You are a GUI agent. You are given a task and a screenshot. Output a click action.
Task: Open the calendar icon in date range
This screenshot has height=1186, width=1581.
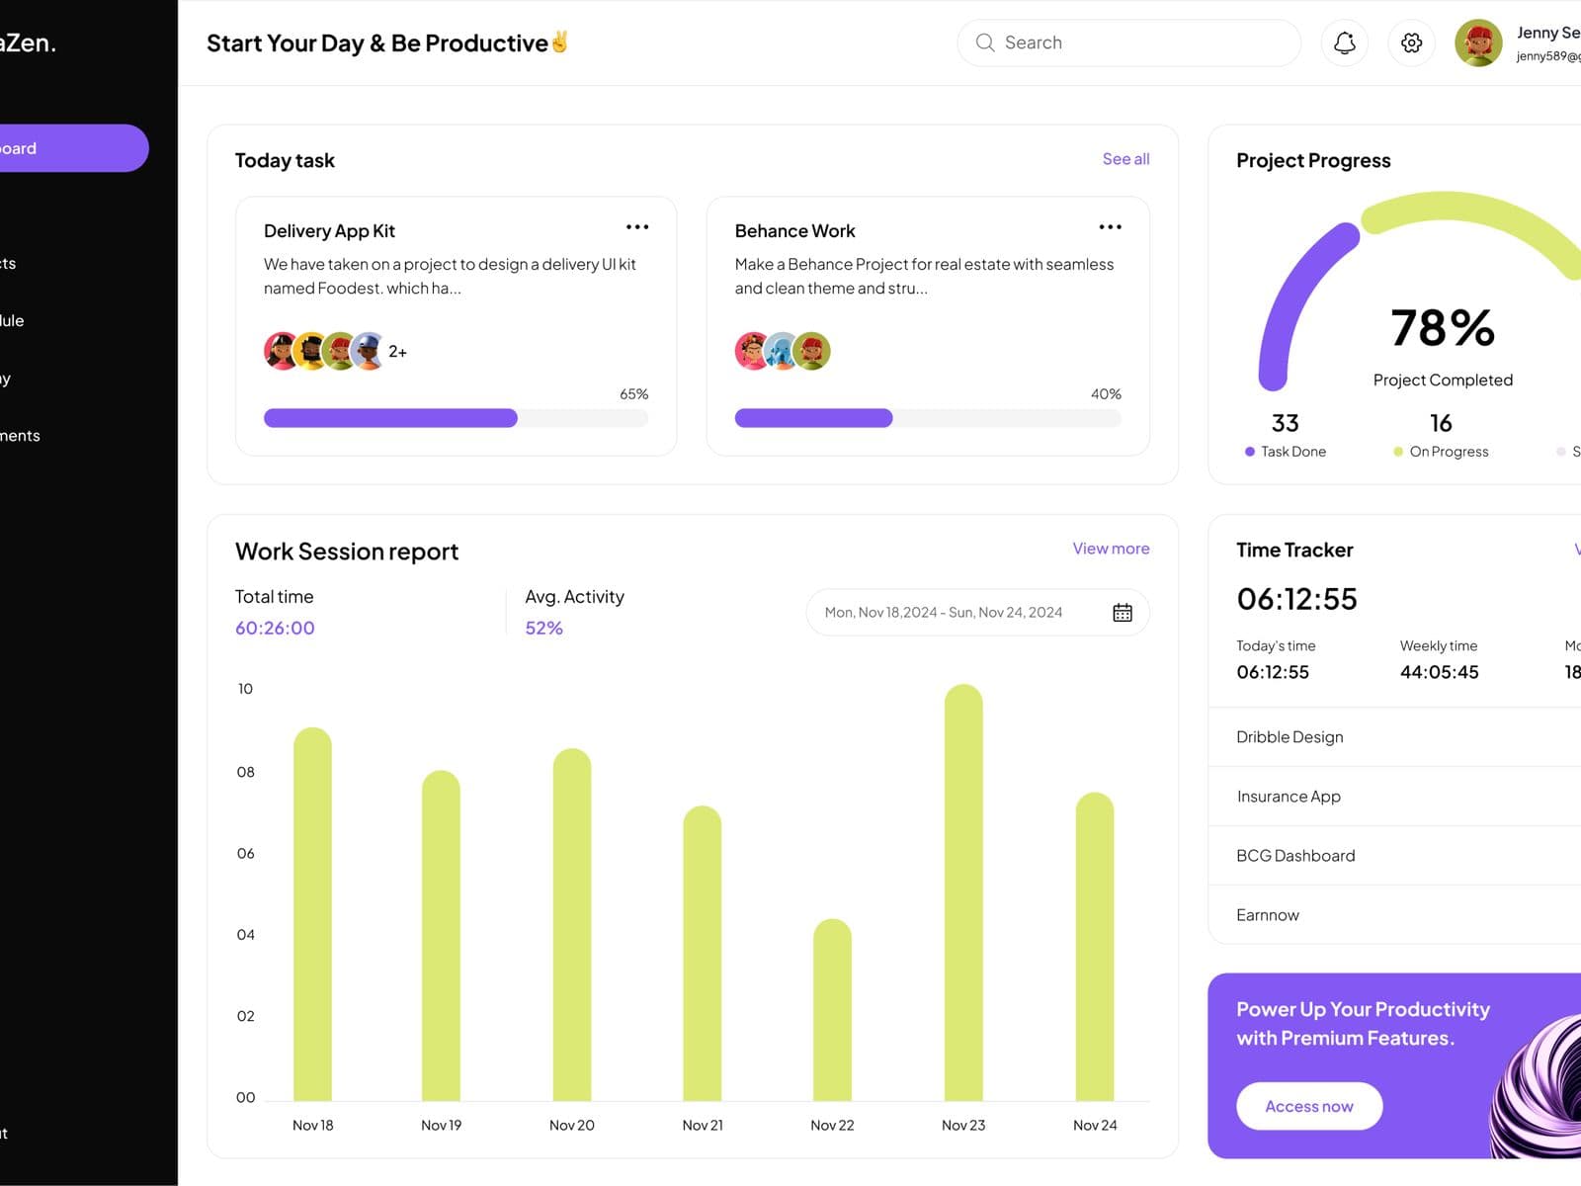1123,613
